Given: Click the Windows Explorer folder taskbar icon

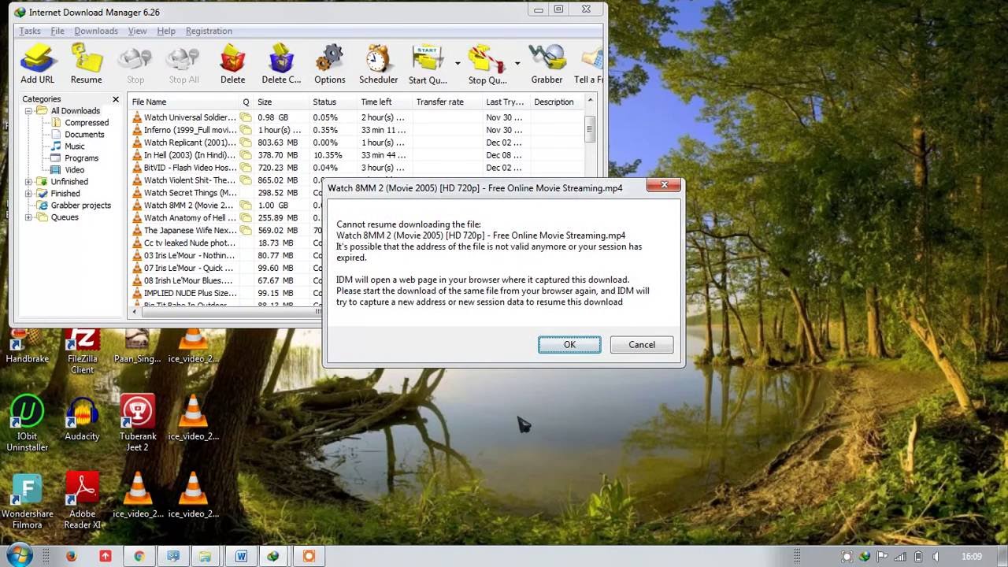Looking at the screenshot, I should 206,556.
